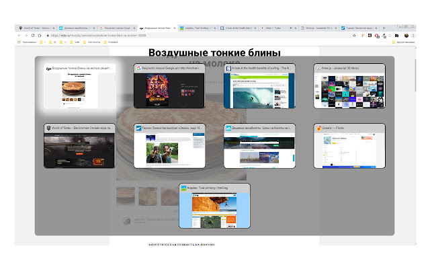Switch to the health benefits of surfing tab
430x269 pixels.
pos(238,28)
